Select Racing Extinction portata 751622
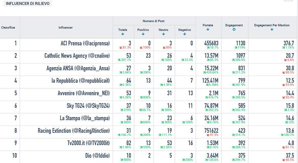 click(211, 131)
